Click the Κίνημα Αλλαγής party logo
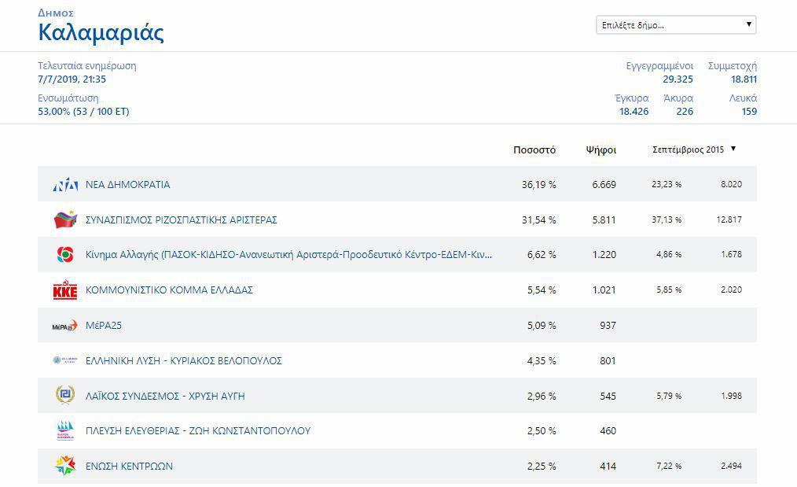Viewport: 797px width, 487px height. tap(65, 255)
